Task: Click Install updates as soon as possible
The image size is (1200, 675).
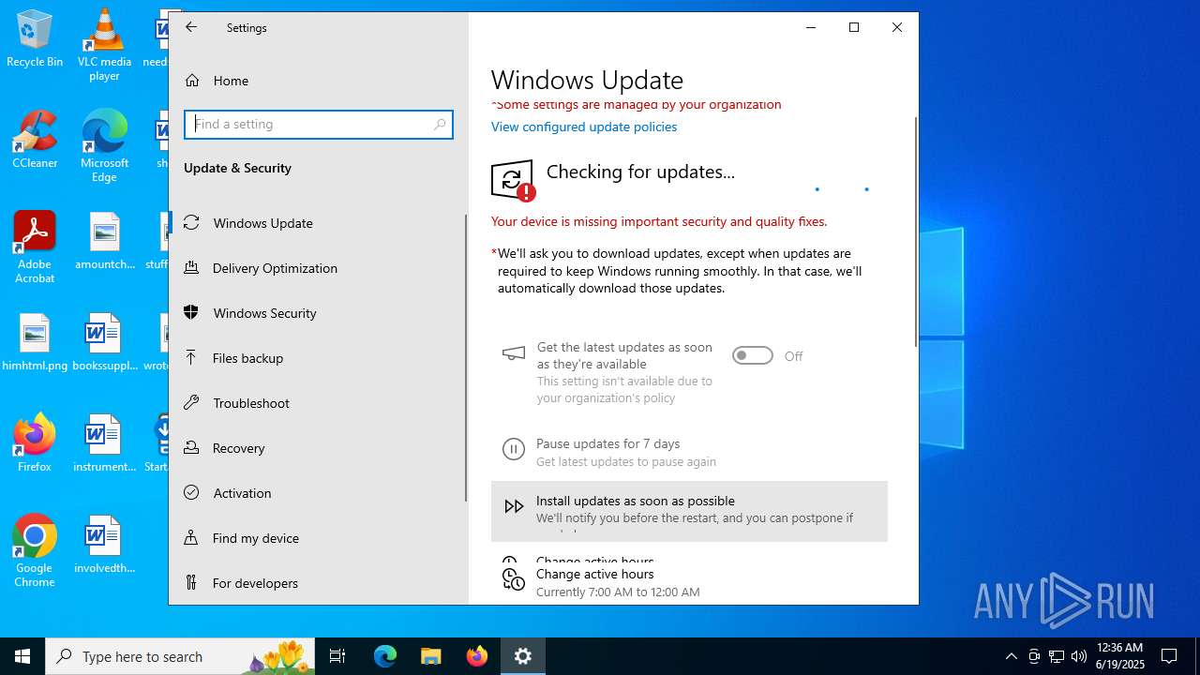Action: click(x=689, y=512)
